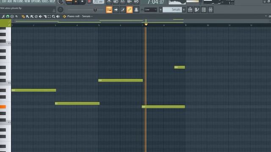Select the Mute tool speaker icon
Screen dimensions: 271x152
41,16
